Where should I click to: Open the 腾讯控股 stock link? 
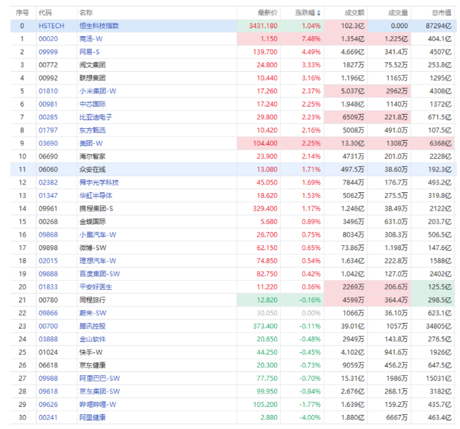coord(93,326)
